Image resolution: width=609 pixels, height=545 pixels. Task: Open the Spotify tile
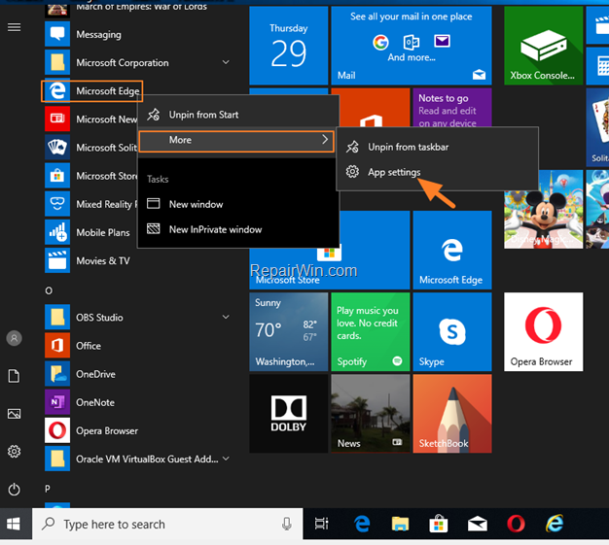(x=371, y=332)
